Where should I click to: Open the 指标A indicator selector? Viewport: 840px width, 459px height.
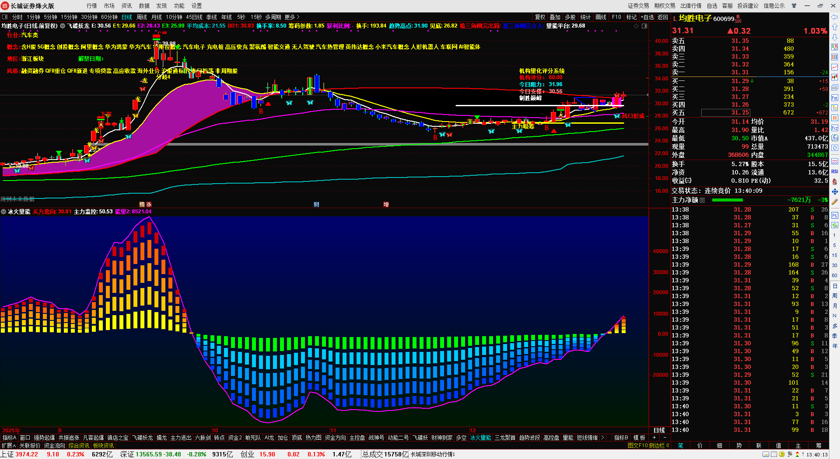click(9, 438)
